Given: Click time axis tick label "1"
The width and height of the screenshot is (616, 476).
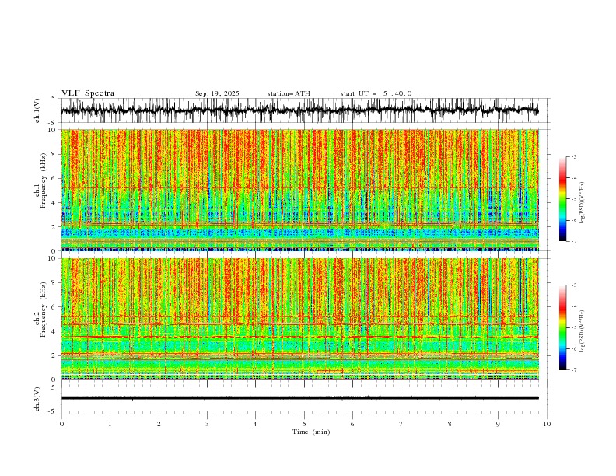Looking at the screenshot, I should (x=110, y=424).
